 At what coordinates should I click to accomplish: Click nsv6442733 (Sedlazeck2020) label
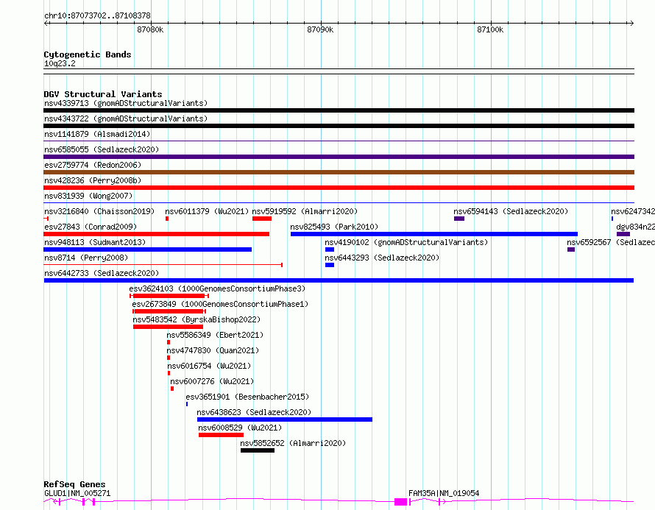click(102, 273)
